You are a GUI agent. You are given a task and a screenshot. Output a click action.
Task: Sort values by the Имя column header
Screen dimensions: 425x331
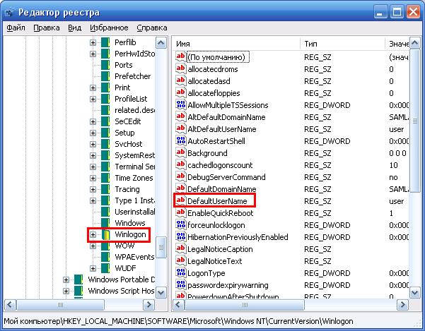click(235, 43)
